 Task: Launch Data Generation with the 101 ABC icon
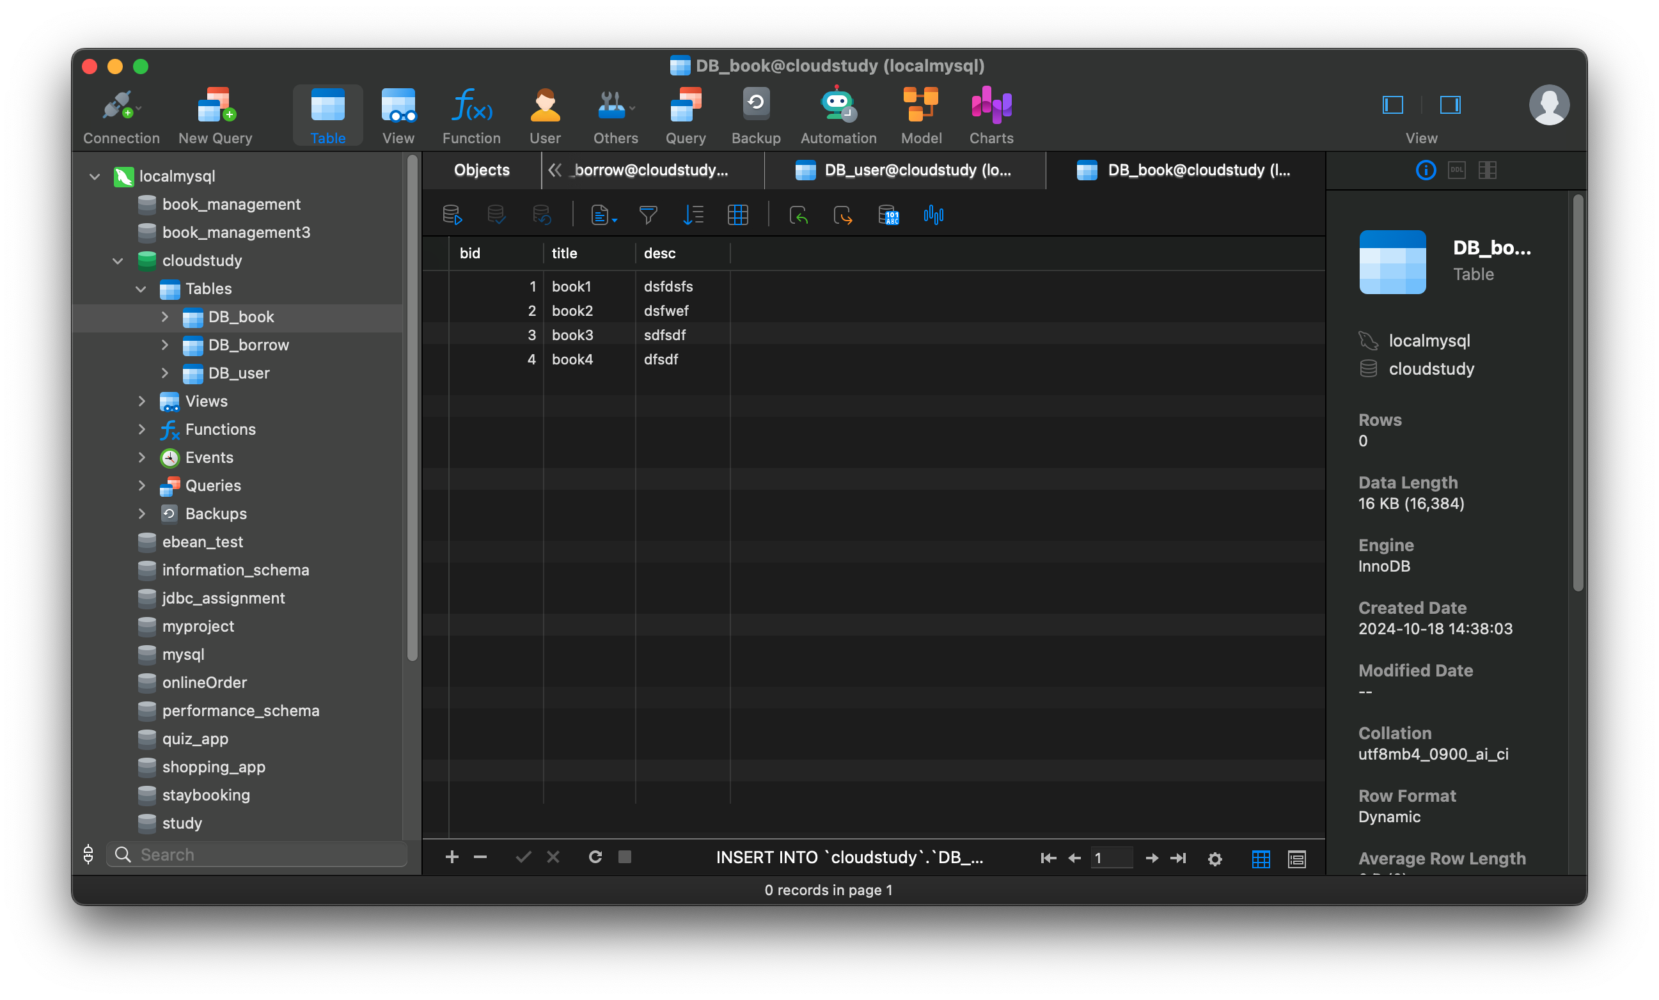[889, 215]
